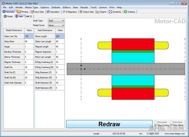Viewport: 189px width, 137px height.
Task: Open the View menu
Action: pyautogui.click(x=75, y=7)
